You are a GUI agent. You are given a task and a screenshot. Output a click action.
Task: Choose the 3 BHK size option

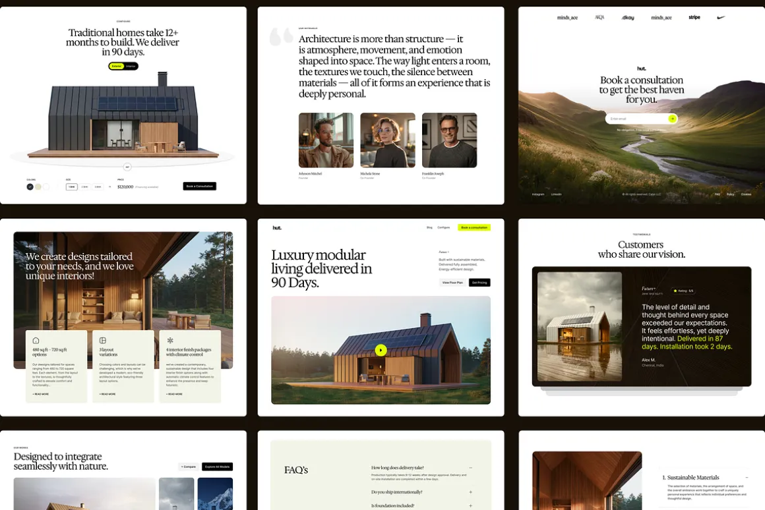[x=98, y=186]
